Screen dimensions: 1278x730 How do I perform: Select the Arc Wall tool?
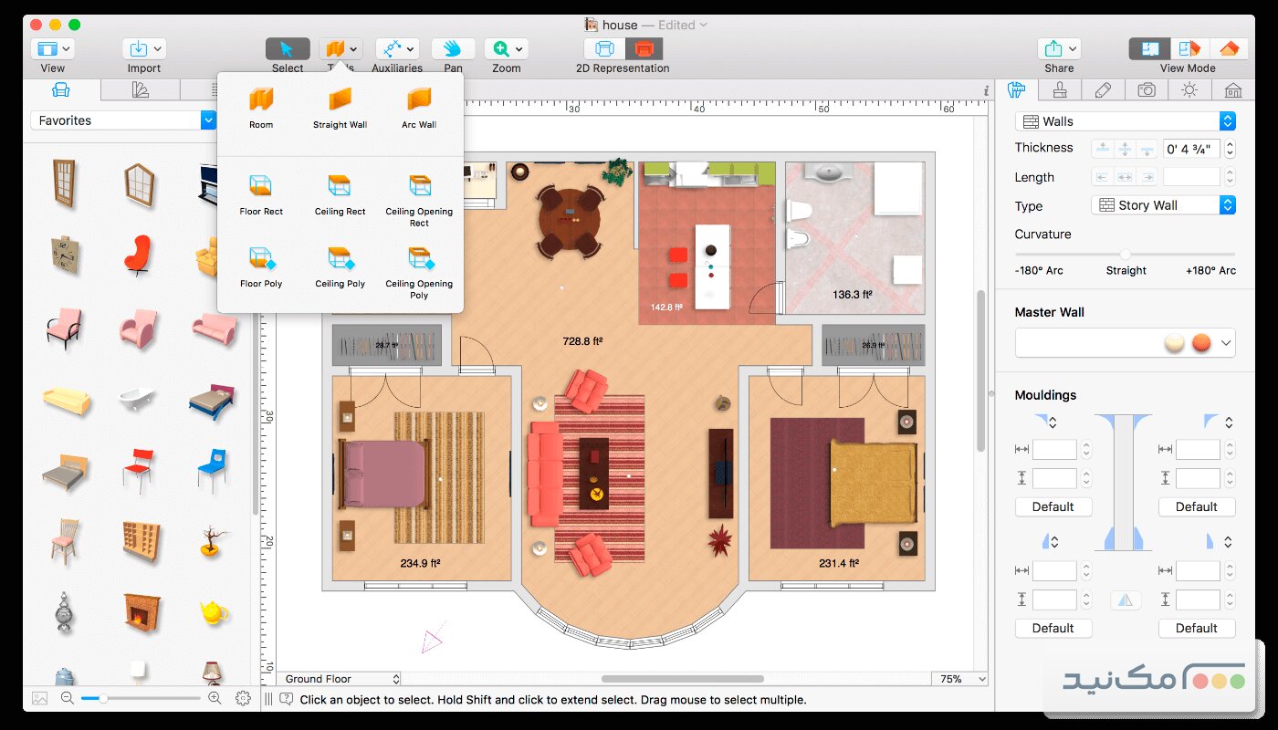417,103
